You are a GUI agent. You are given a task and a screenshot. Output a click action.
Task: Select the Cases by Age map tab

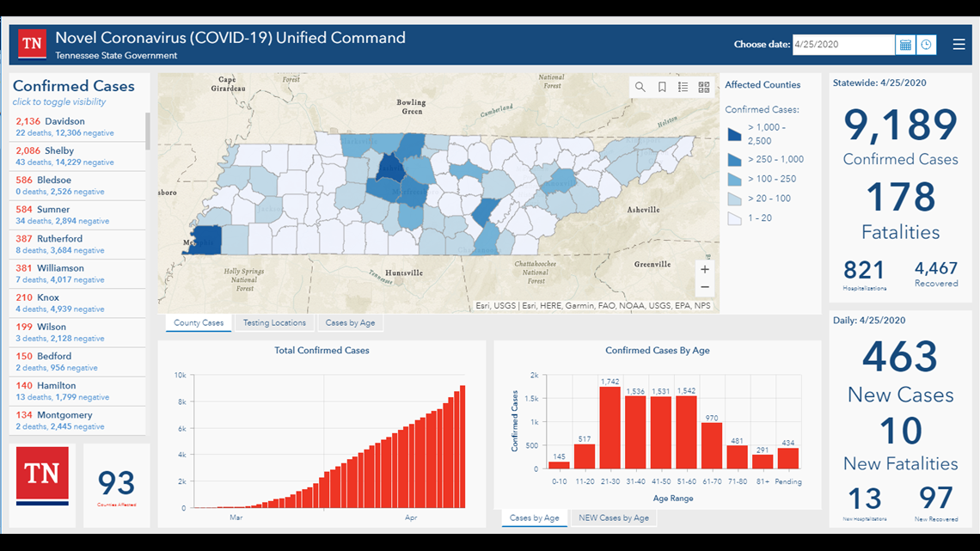coord(349,323)
